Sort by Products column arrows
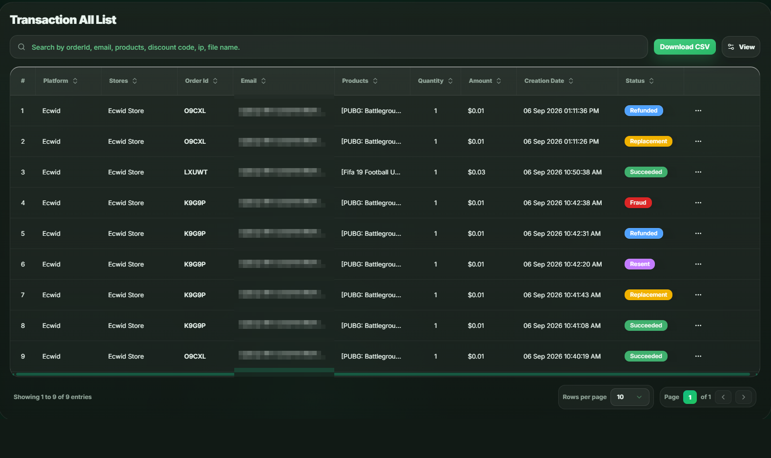Image resolution: width=771 pixels, height=458 pixels. tap(375, 81)
